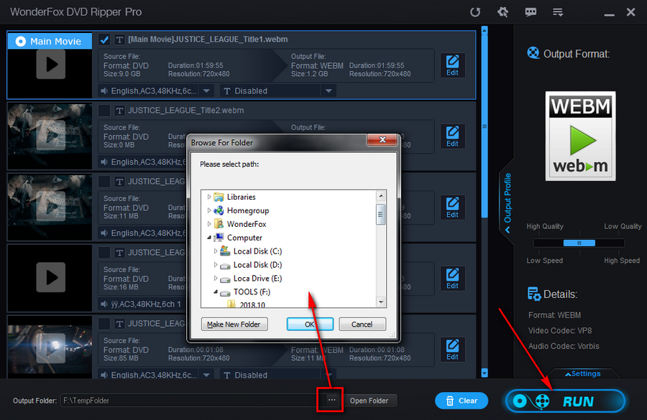647x420 pixels.
Task: Confirm folder selection with OK
Action: click(309, 324)
